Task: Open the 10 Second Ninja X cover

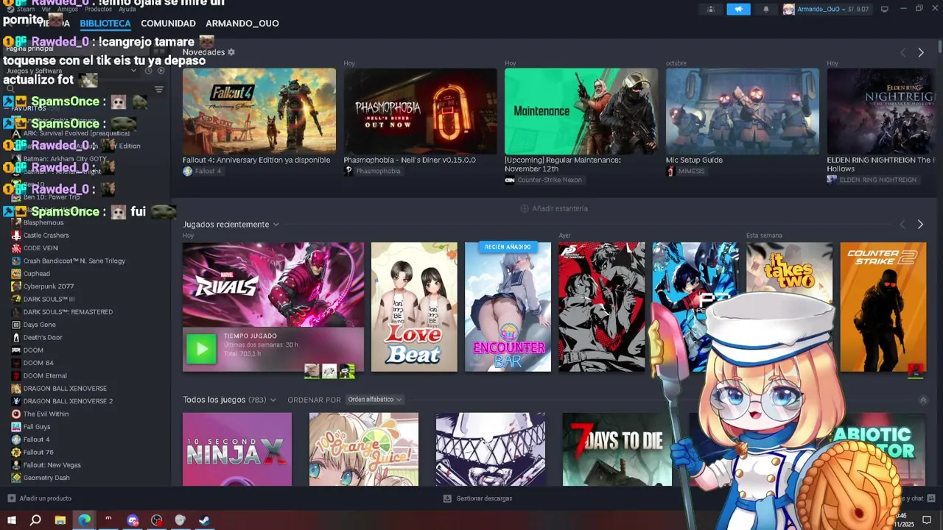Action: click(x=237, y=449)
